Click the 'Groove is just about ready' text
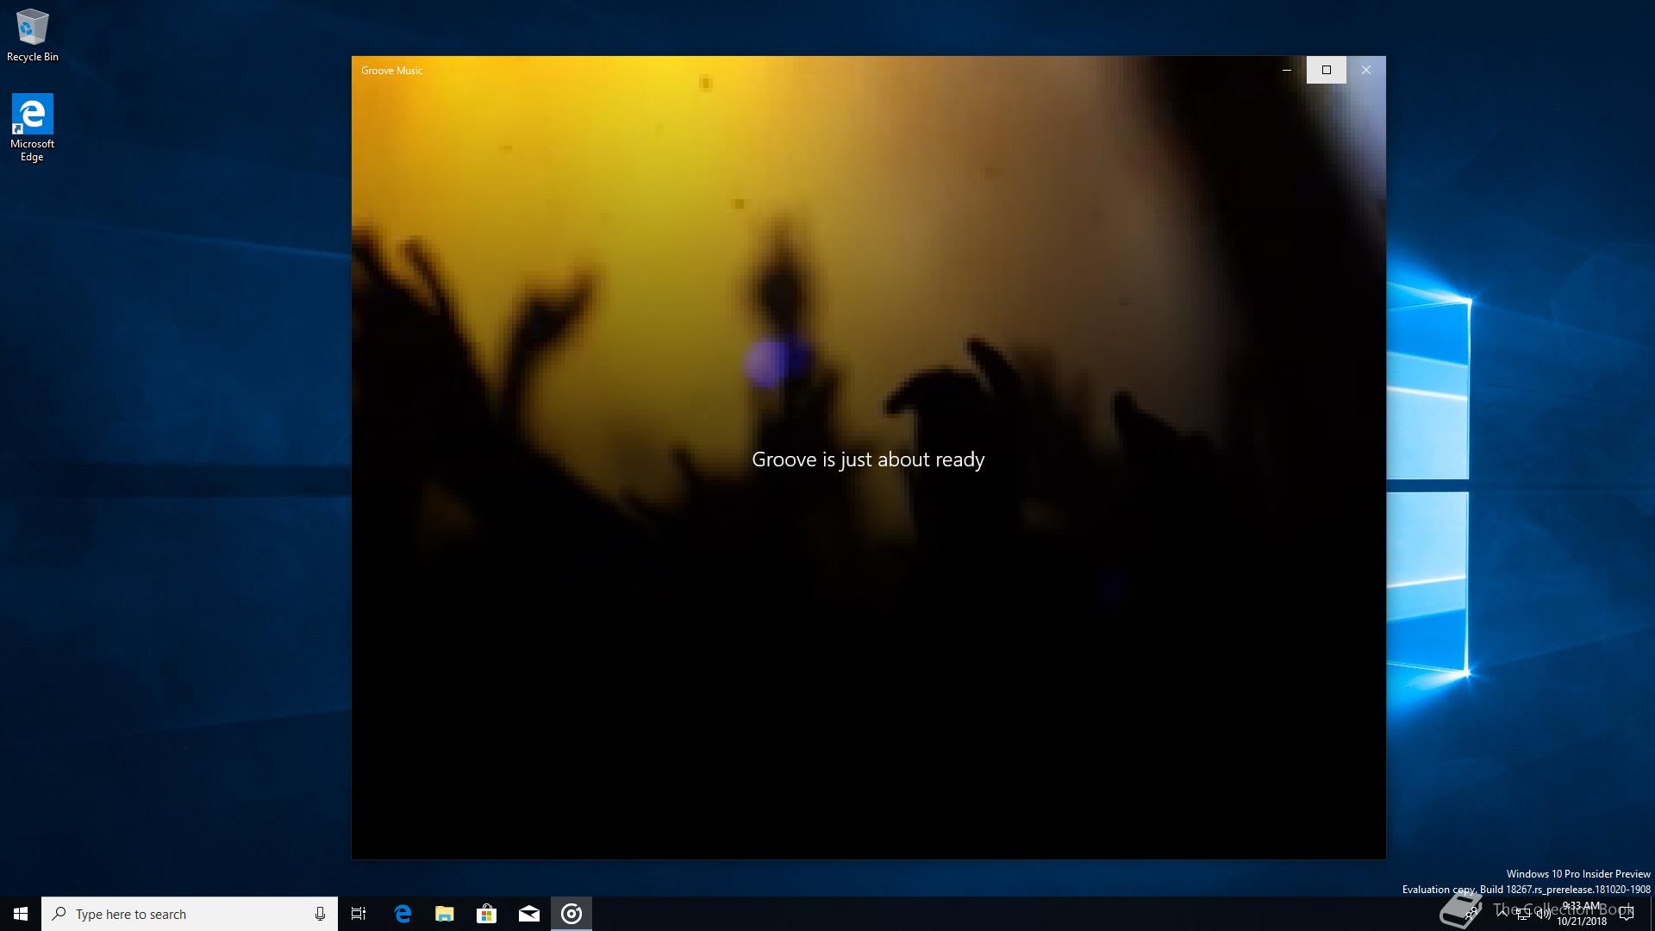Image resolution: width=1655 pixels, height=931 pixels. (x=868, y=460)
